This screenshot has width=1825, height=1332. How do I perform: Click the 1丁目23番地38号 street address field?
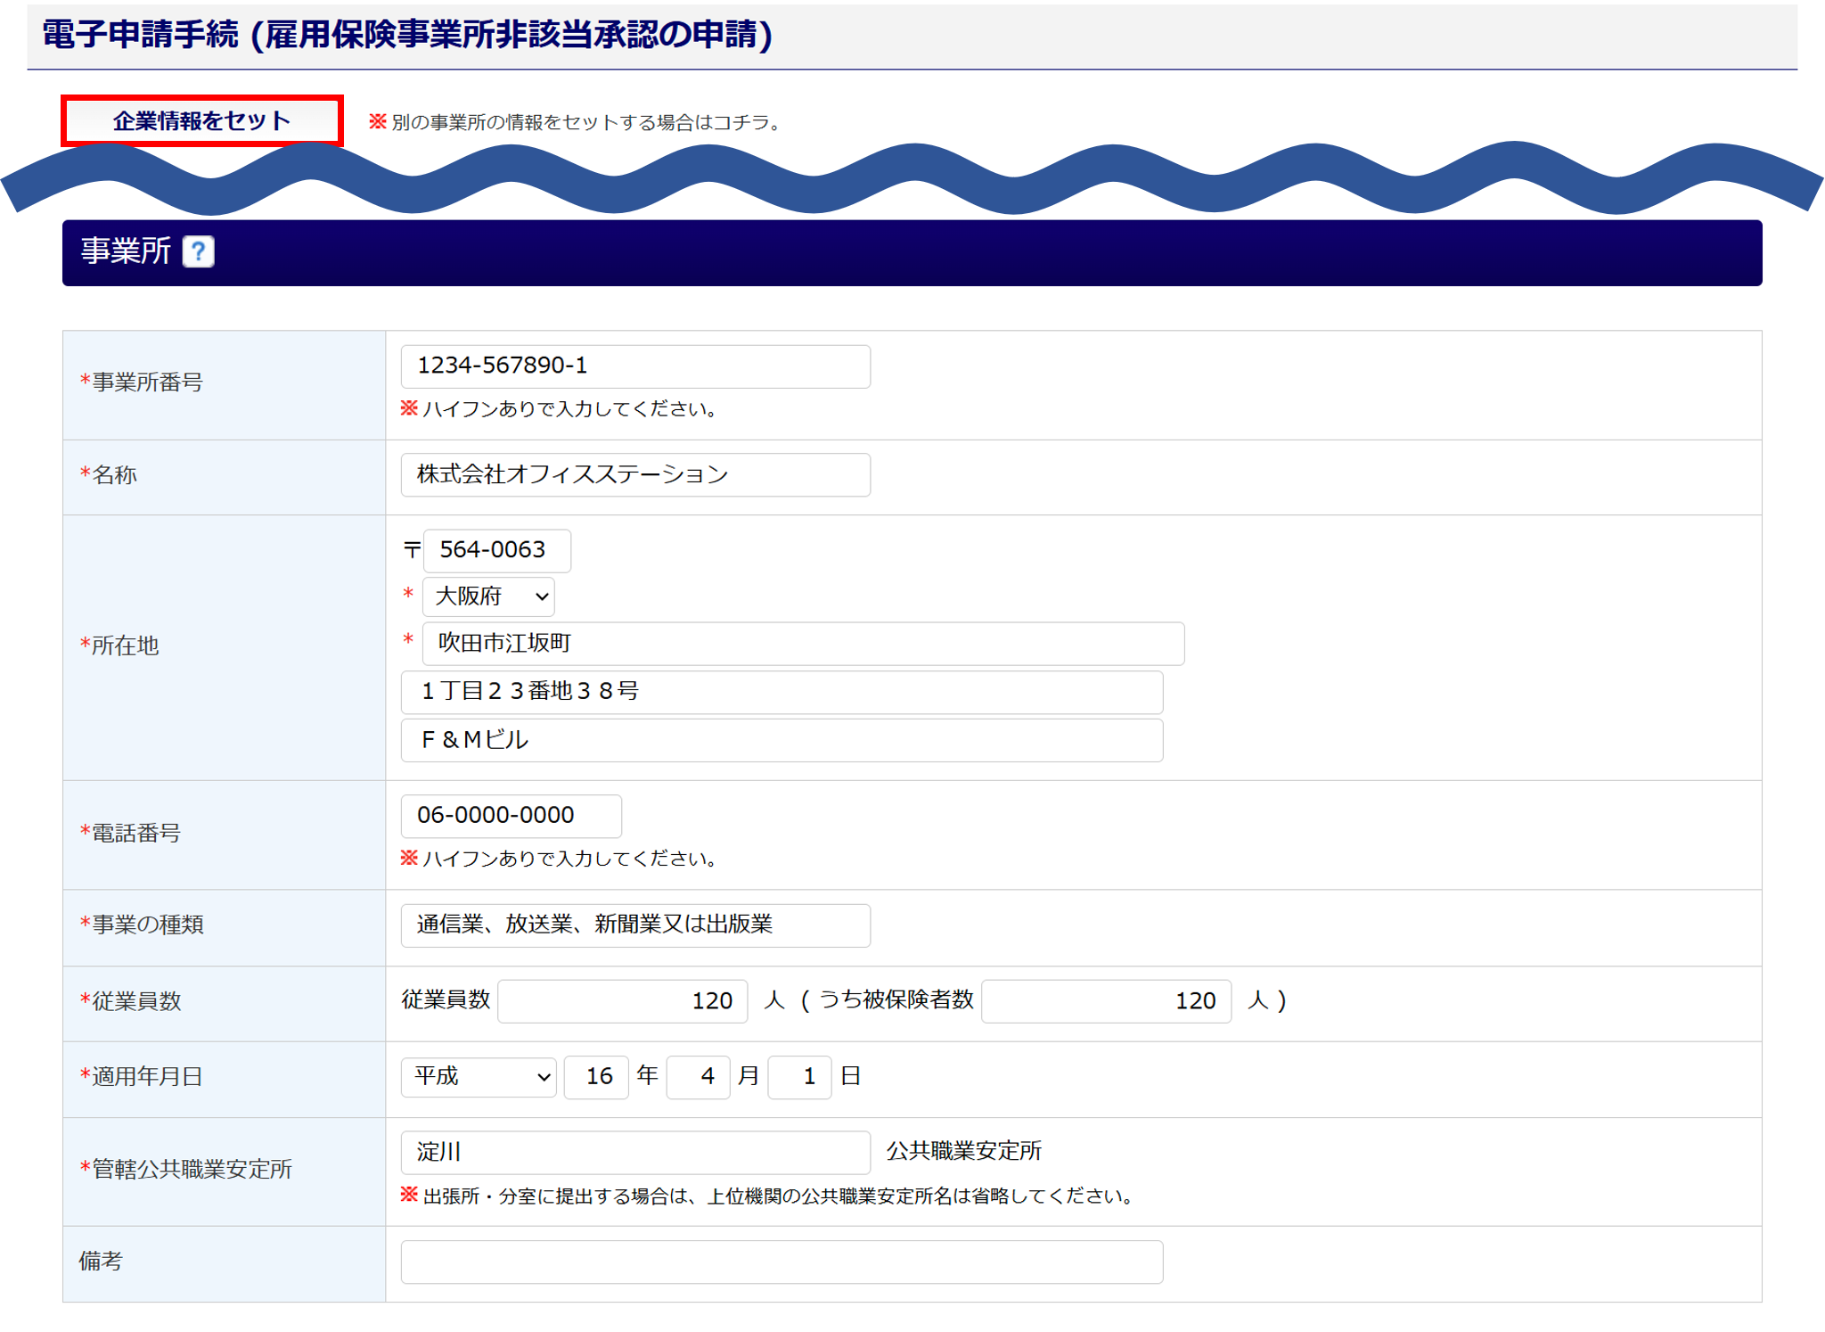click(x=781, y=692)
